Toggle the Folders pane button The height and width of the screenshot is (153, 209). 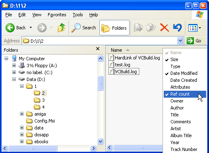coord(114,28)
